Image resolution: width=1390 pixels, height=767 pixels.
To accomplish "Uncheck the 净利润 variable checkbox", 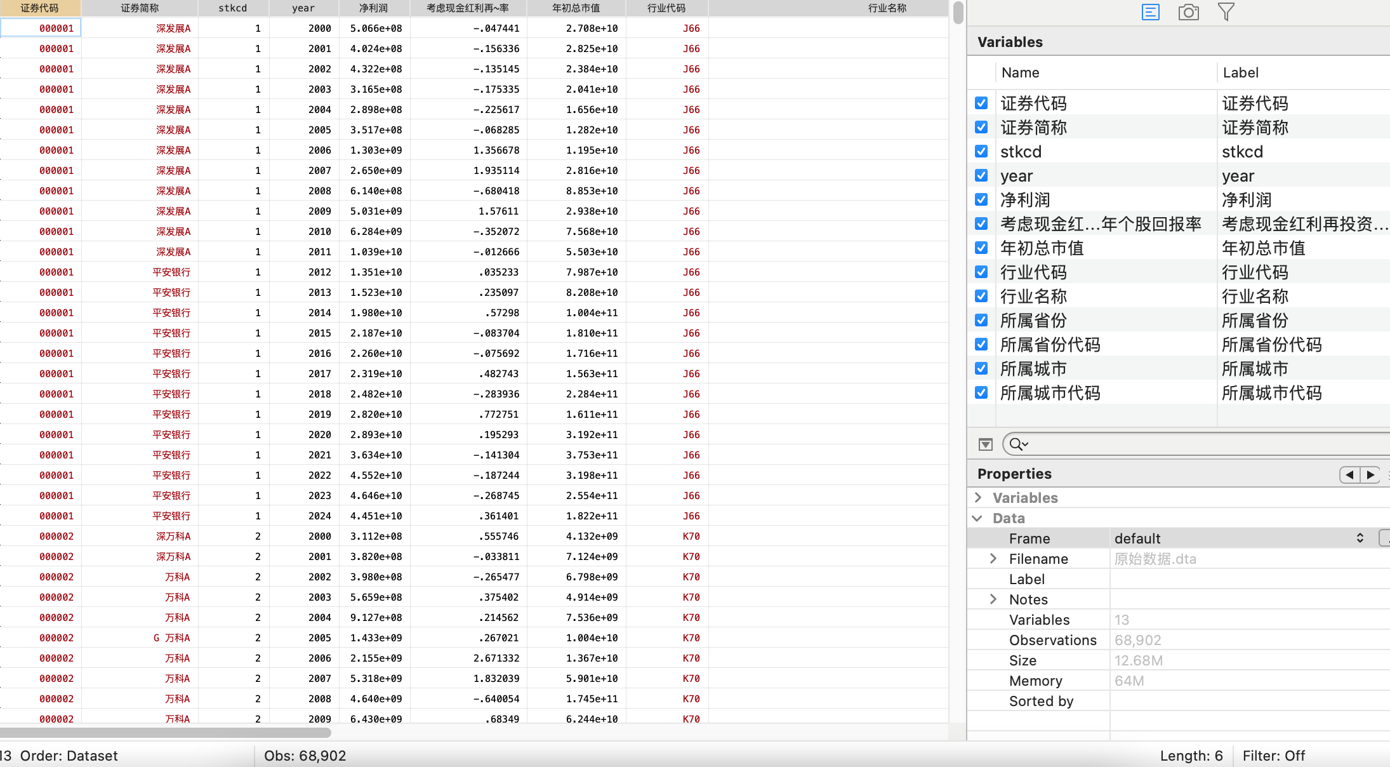I will pyautogui.click(x=981, y=199).
